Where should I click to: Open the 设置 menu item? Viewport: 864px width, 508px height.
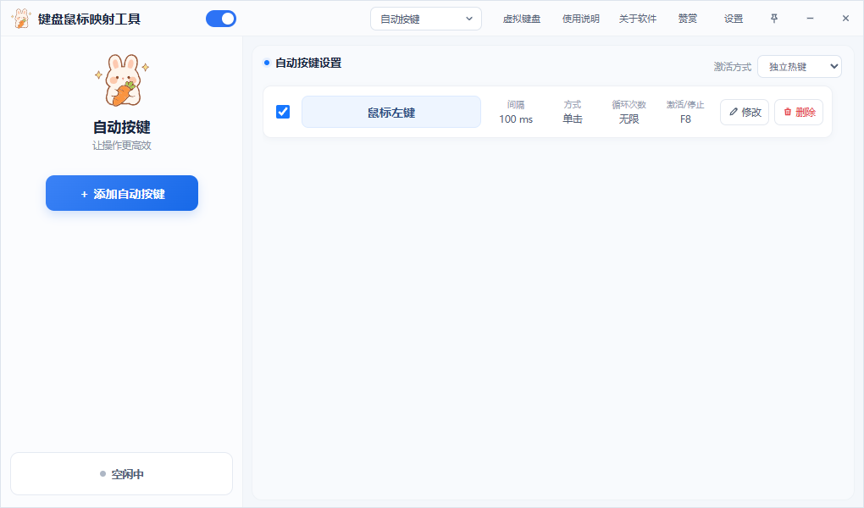(x=734, y=19)
